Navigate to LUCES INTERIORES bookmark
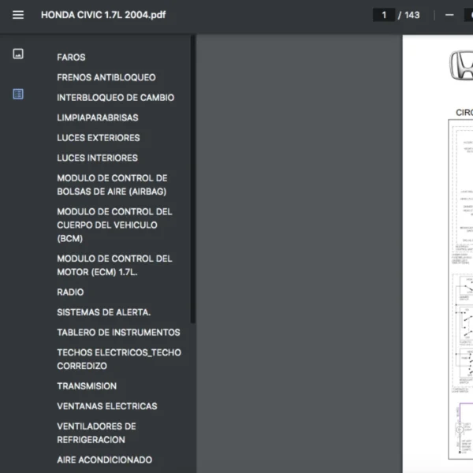Image resolution: width=473 pixels, height=473 pixels. coord(97,158)
